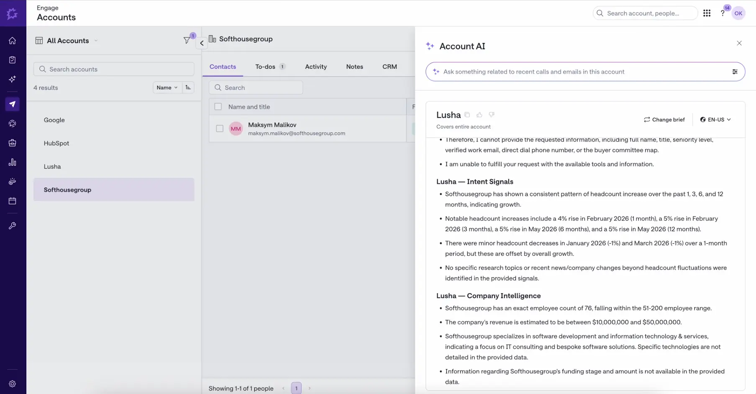Screen dimensions: 756x394
Task: Click the '4 results' count text
Action: click(46, 88)
